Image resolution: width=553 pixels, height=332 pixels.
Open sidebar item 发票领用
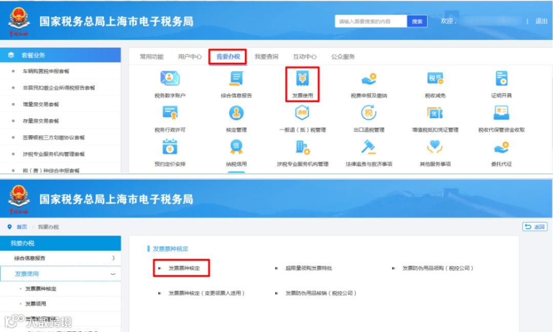[x=35, y=303]
